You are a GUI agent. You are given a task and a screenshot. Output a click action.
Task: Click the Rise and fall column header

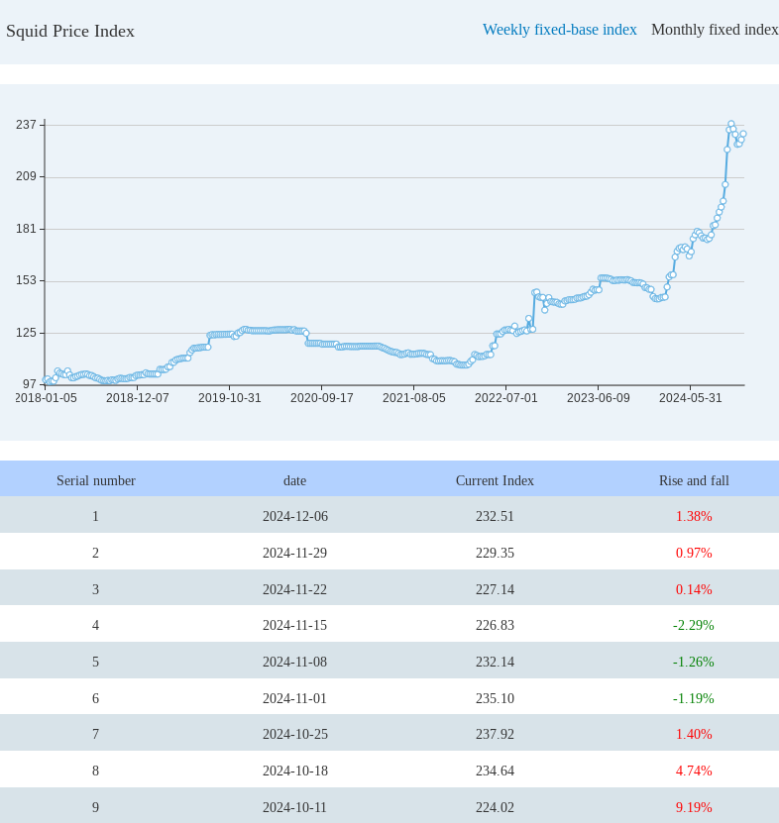click(694, 480)
